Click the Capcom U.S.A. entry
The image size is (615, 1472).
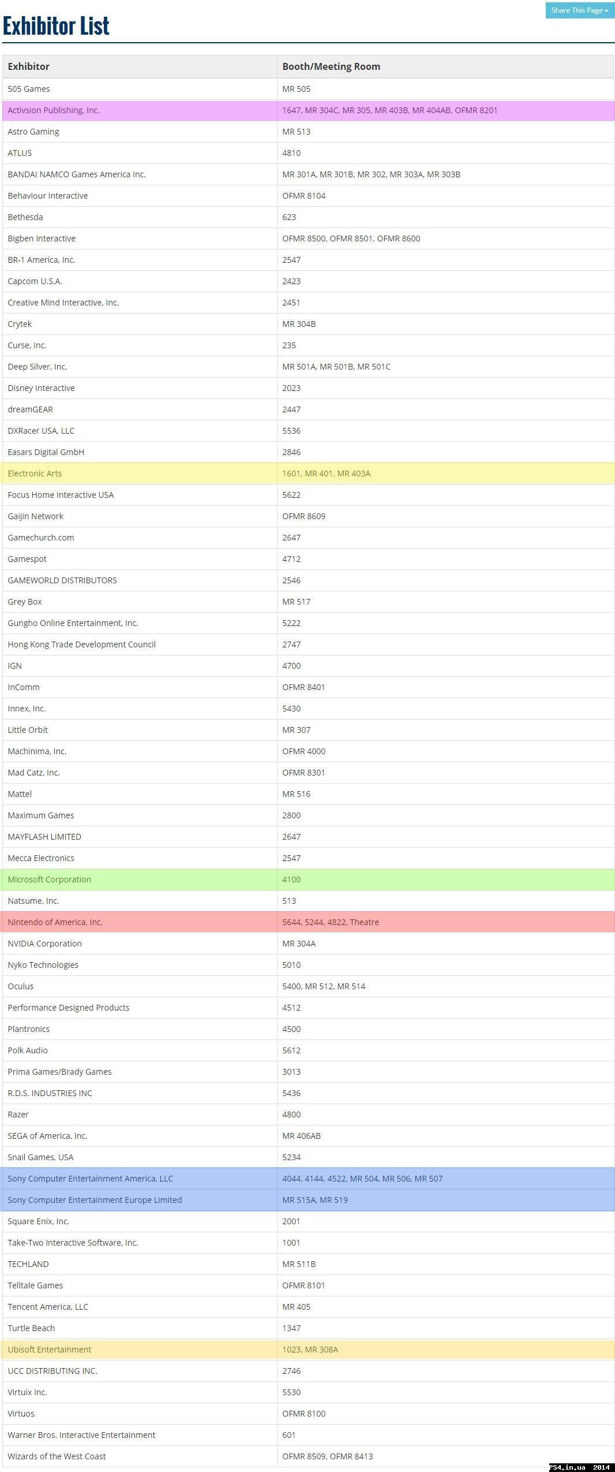tap(35, 281)
